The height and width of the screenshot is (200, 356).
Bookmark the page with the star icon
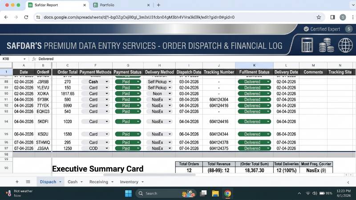319,17
